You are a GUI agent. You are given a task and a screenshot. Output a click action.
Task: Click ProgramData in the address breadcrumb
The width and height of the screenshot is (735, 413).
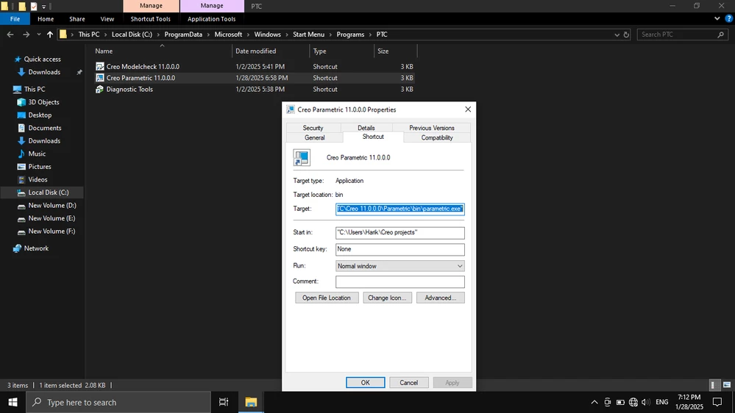tap(183, 35)
